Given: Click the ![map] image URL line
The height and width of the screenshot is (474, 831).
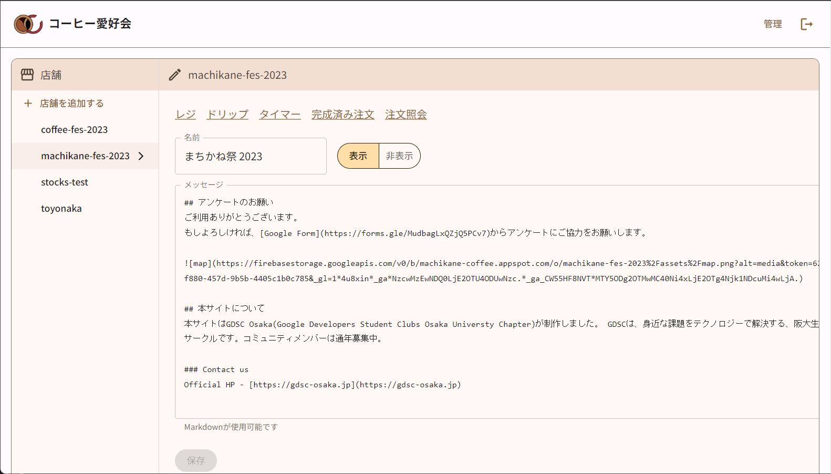Looking at the screenshot, I should click(502, 263).
